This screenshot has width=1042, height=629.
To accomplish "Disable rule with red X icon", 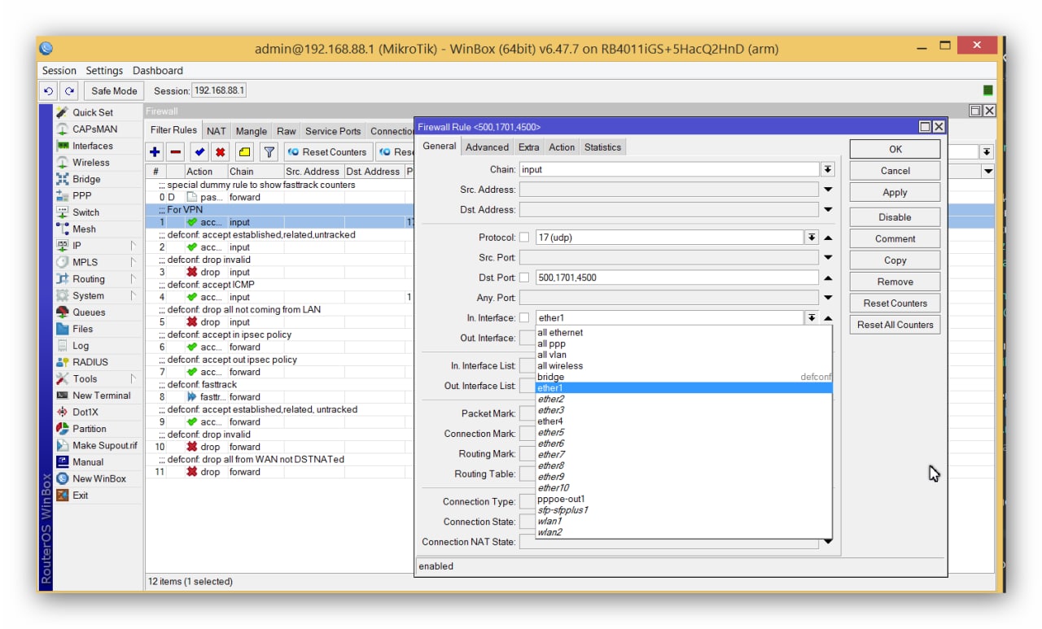I will pyautogui.click(x=220, y=152).
